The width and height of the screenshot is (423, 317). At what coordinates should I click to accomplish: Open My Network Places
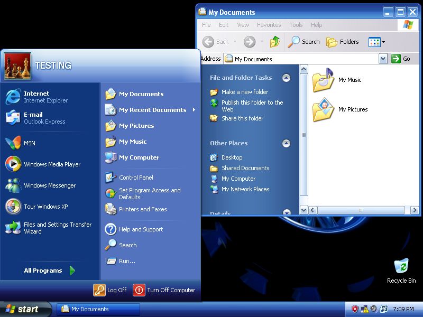tap(240, 189)
